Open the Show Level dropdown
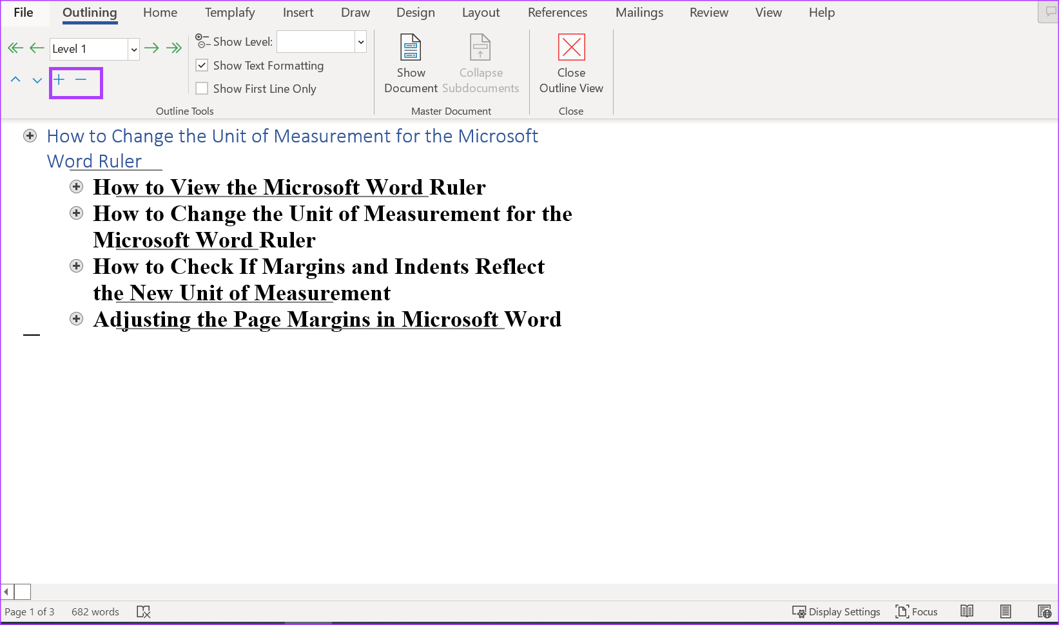This screenshot has width=1059, height=625. (x=360, y=41)
